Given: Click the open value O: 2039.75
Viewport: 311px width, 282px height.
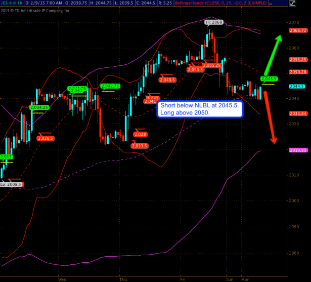Looking at the screenshot, I should tap(76, 3).
